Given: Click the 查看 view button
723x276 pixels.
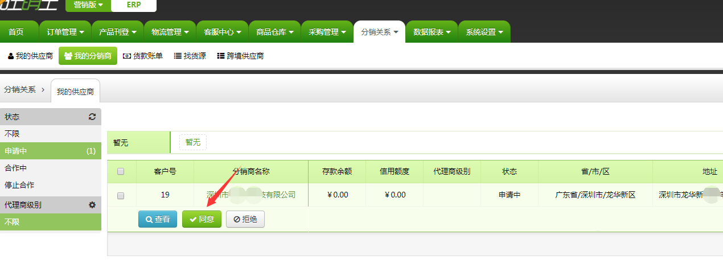Looking at the screenshot, I should 158,219.
